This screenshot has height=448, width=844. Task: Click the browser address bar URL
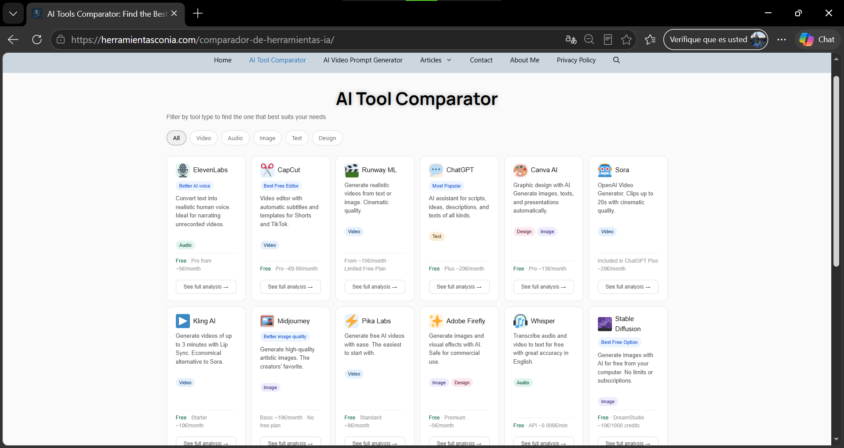[x=203, y=40]
